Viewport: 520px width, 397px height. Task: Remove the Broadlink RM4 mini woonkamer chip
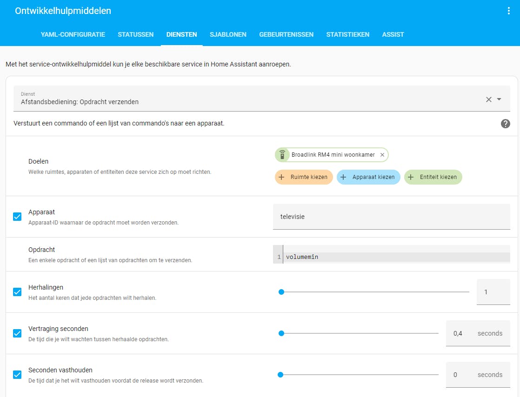[382, 155]
